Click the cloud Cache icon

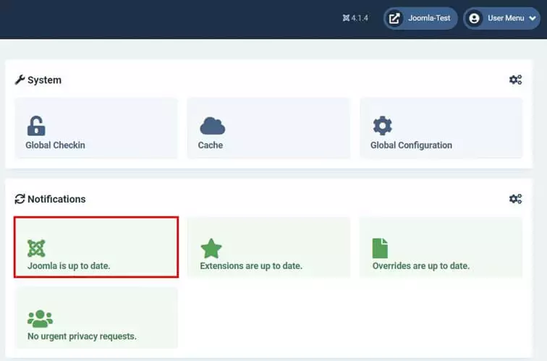coord(212,125)
